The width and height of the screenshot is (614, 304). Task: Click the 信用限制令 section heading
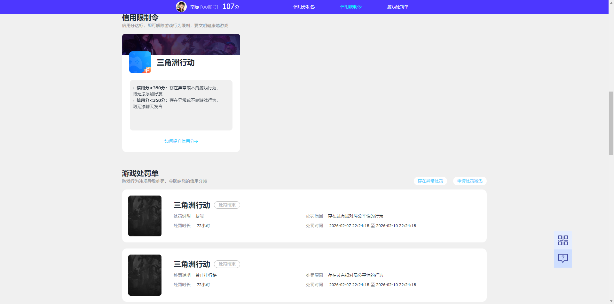coord(140,18)
